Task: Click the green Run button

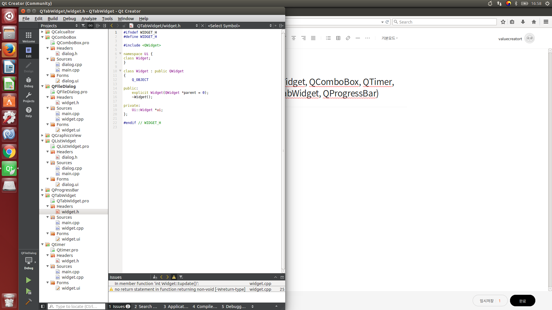Action: pyautogui.click(x=28, y=280)
